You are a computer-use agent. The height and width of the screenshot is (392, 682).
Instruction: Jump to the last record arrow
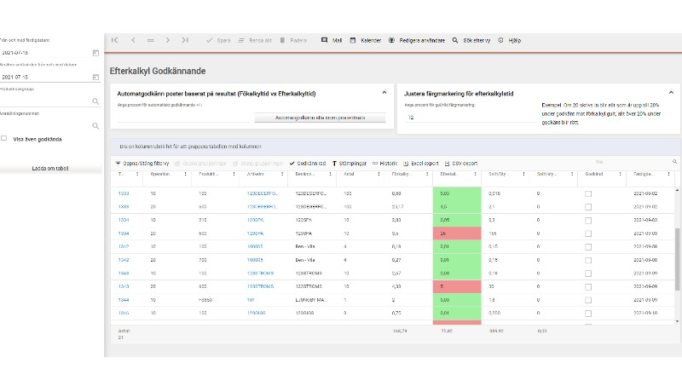185,40
